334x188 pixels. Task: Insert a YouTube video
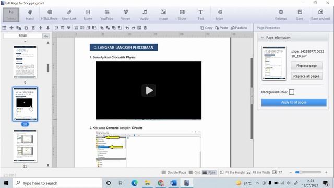pos(106,15)
